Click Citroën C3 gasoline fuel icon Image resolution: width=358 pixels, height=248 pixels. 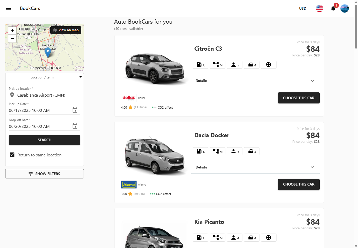coord(200,65)
